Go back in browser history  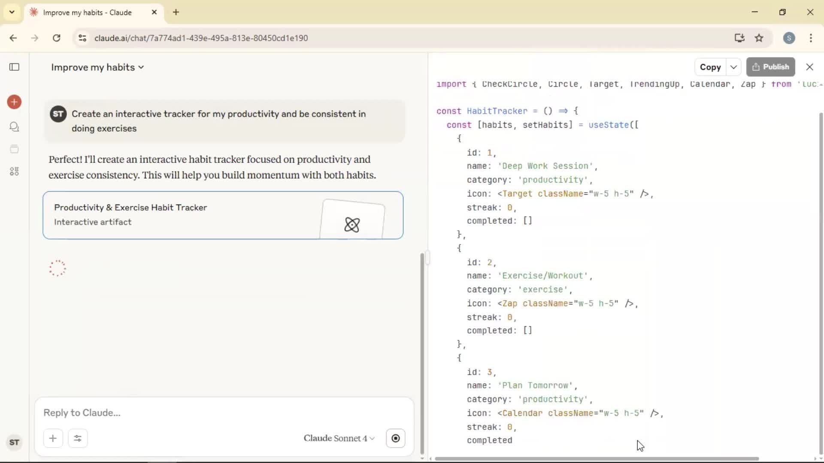[13, 38]
